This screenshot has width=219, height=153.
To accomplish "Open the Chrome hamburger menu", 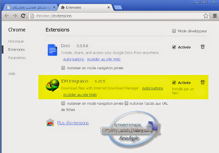I will (215, 16).
